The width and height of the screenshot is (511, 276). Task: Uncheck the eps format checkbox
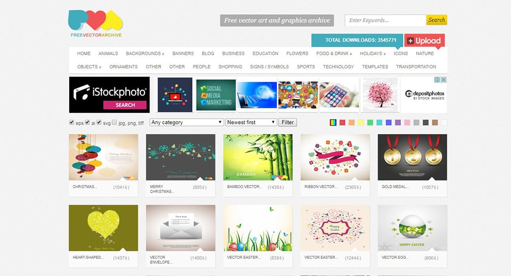[72, 122]
